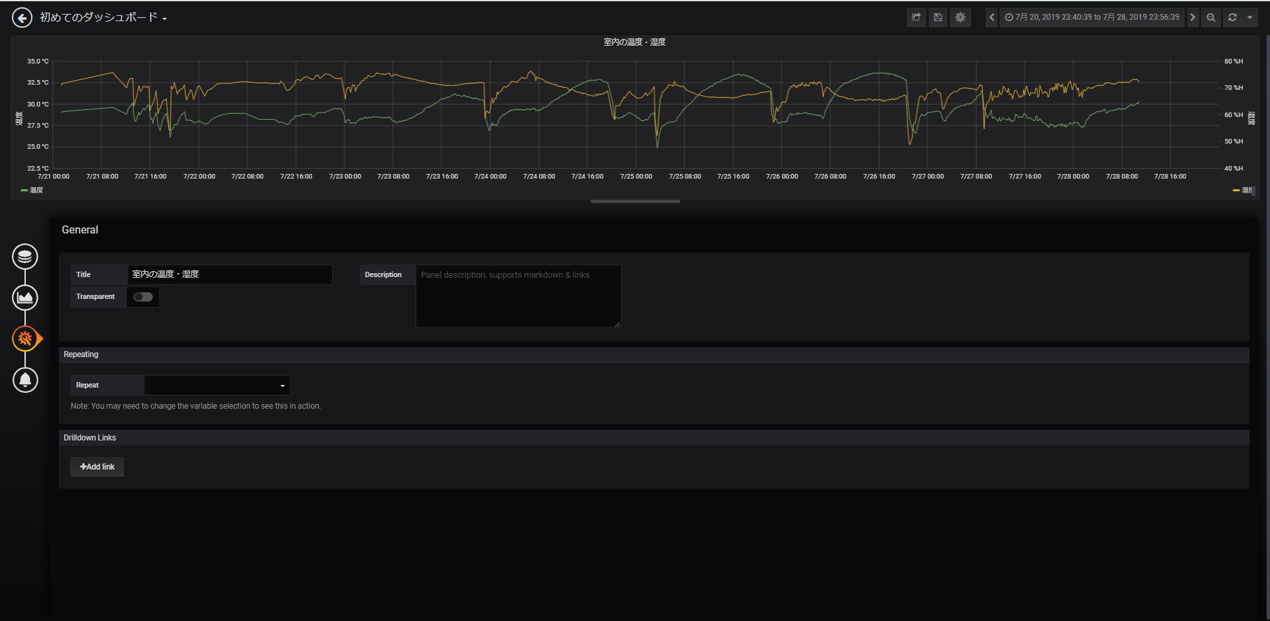Image resolution: width=1270 pixels, height=621 pixels.
Task: Click the back arrow to return to dashboard
Action: tap(22, 18)
